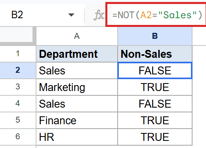Open the name box dropdown arrow

tap(71, 15)
